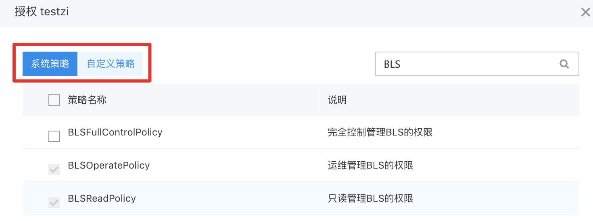This screenshot has height=221, width=593.
Task: Switch to the 系统策略 tab
Action: (50, 64)
